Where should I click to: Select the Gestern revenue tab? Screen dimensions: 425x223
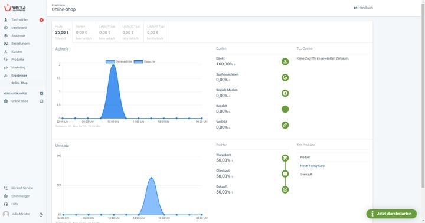[84, 32]
